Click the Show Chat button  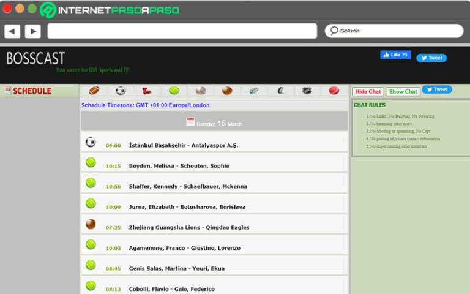point(403,91)
